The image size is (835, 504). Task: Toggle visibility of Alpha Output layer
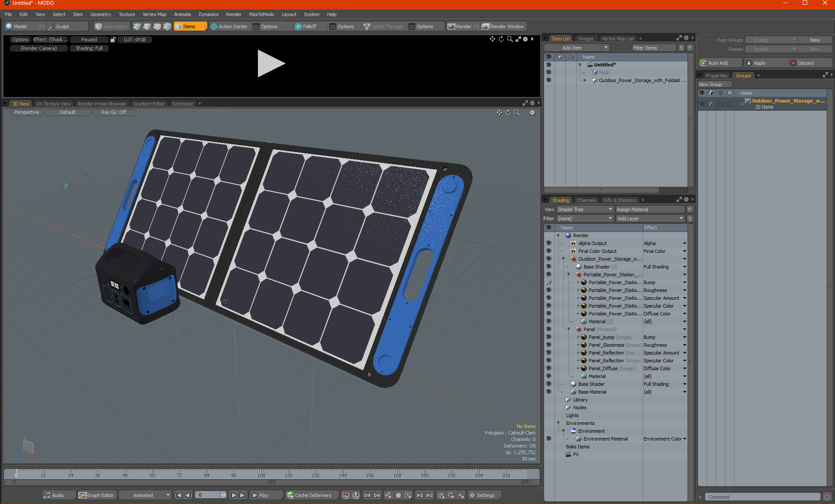click(x=548, y=243)
